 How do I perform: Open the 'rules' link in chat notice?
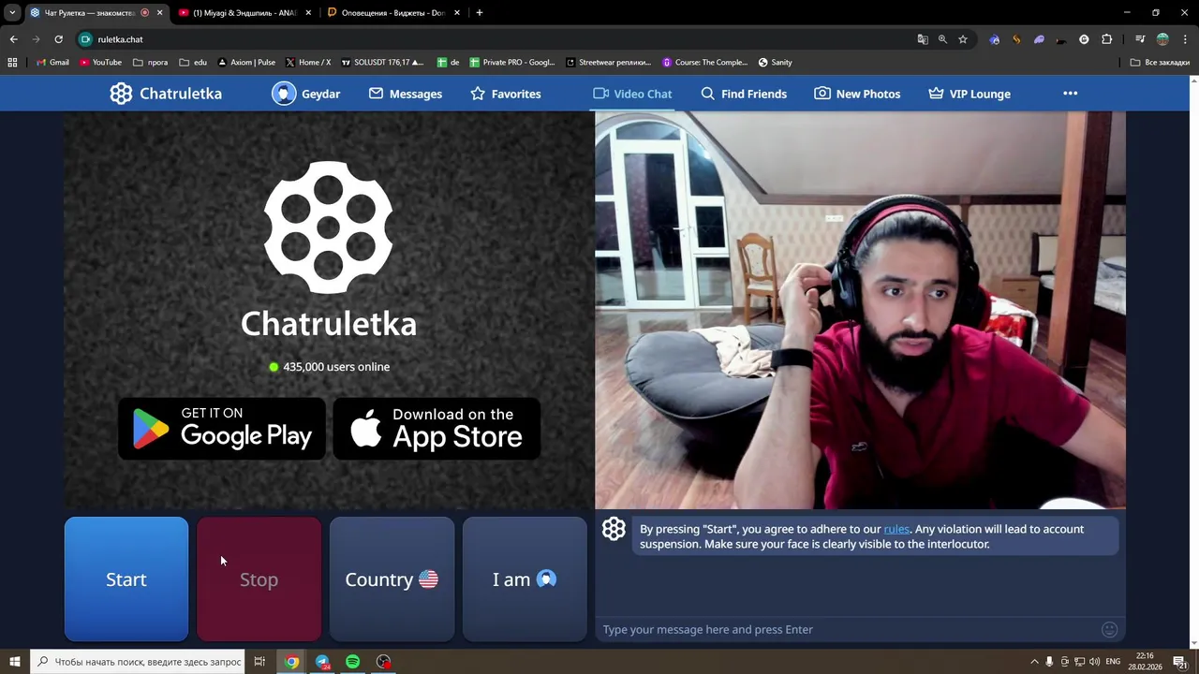click(x=896, y=529)
